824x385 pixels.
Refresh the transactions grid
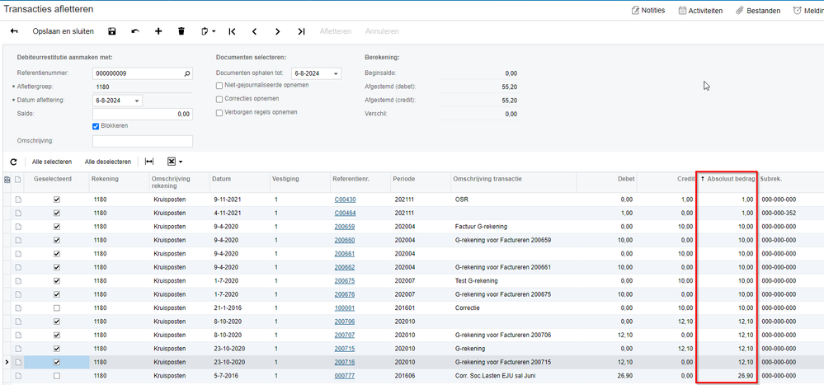(13, 162)
